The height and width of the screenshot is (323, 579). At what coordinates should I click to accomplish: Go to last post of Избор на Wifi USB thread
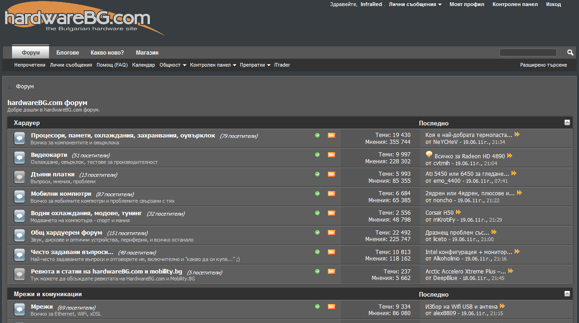(502, 306)
